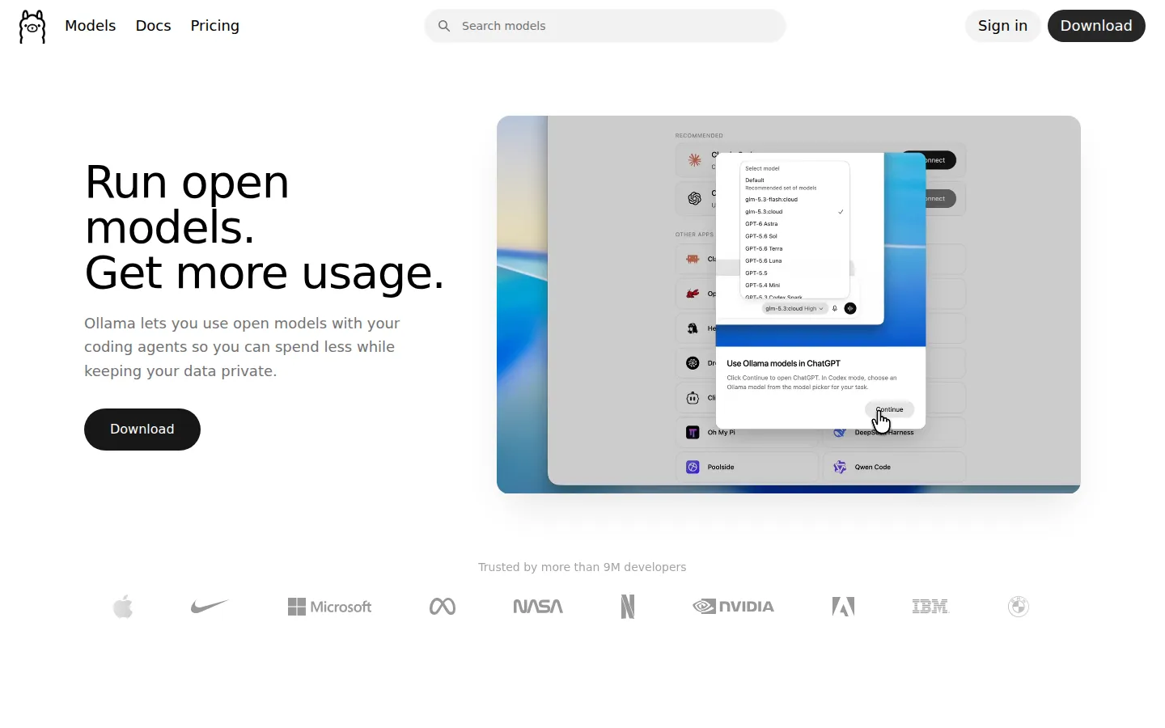Focus the Search models field

[x=605, y=26]
